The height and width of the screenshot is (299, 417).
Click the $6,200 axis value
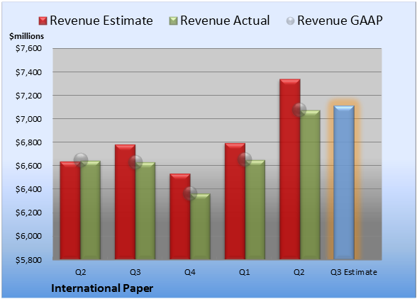click(x=28, y=213)
